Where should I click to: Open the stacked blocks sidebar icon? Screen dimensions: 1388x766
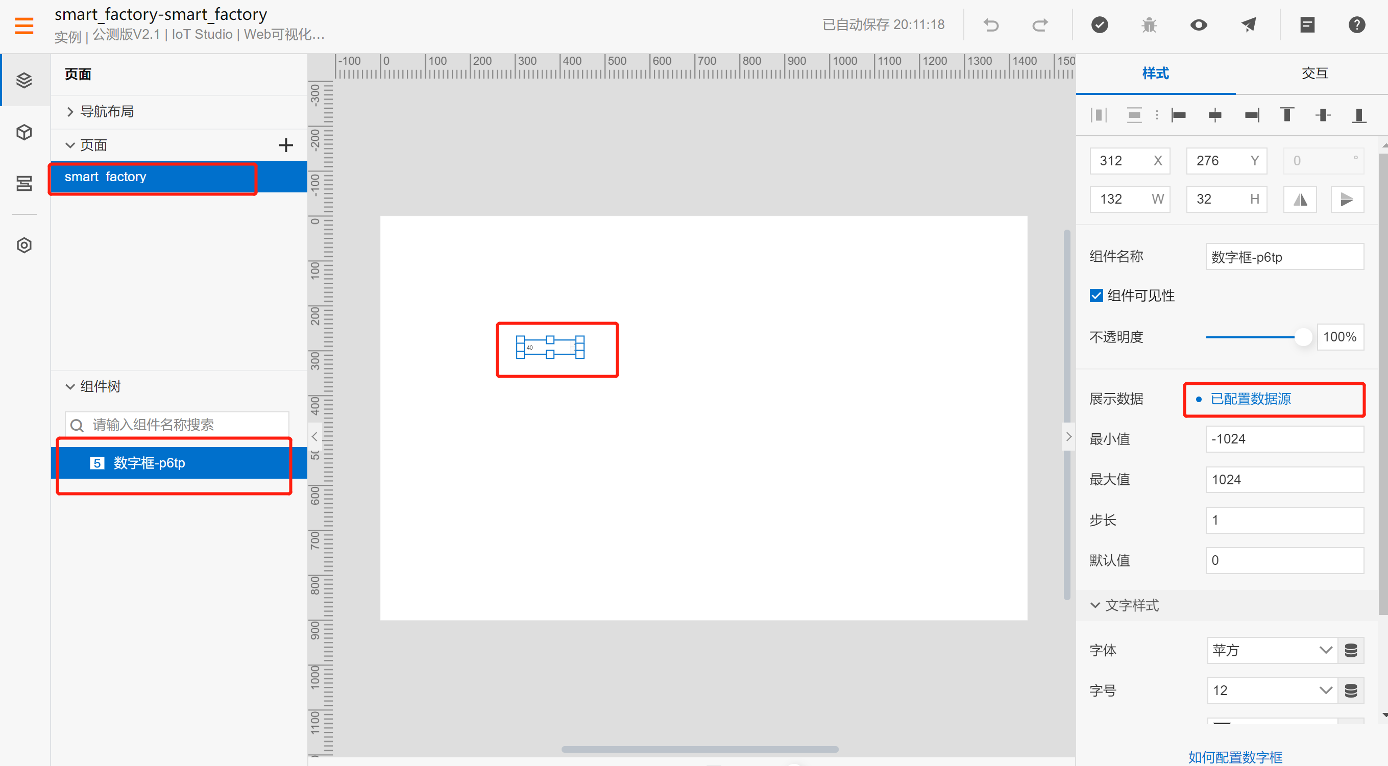click(x=24, y=183)
